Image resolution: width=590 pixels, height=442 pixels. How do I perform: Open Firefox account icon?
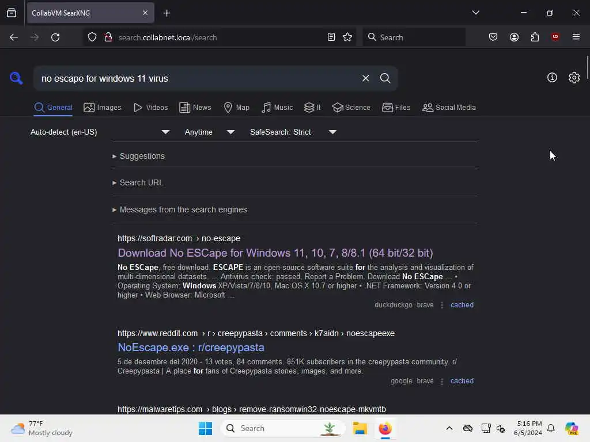tap(514, 37)
